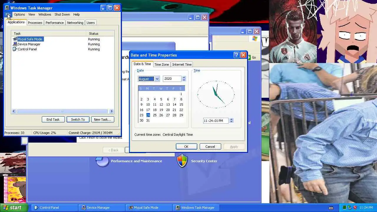
Task: Click the horizontal scrollbar thumb in task list
Action: (x=62, y=111)
